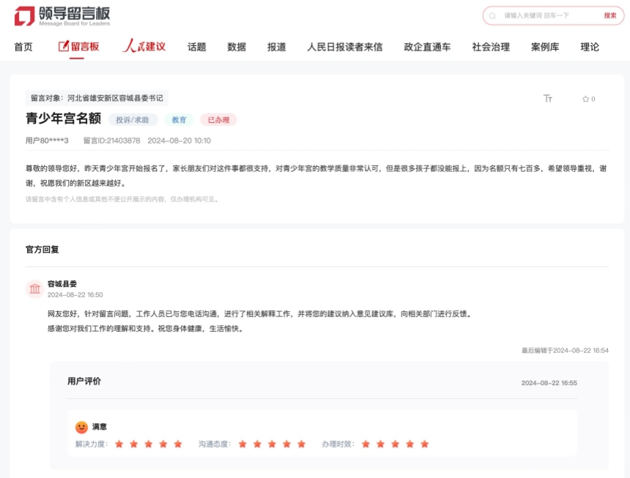Click the 满意 smiley face icon
Screen dimensions: 630x478
coord(81,427)
